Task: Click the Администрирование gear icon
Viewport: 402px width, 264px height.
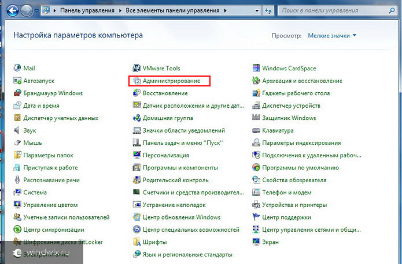Action: [x=137, y=81]
